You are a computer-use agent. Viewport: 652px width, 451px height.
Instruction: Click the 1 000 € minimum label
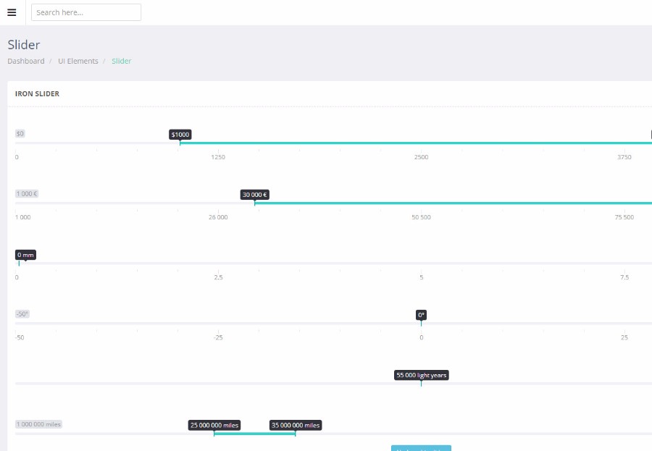click(27, 194)
